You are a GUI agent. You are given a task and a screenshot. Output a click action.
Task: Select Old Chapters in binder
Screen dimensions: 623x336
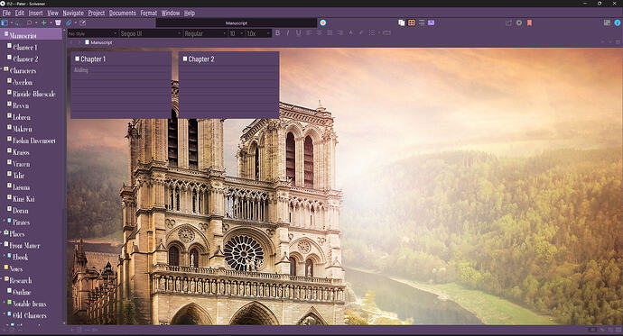[x=30, y=315]
